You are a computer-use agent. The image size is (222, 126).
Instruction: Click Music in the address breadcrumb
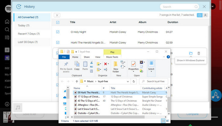click(x=90, y=81)
